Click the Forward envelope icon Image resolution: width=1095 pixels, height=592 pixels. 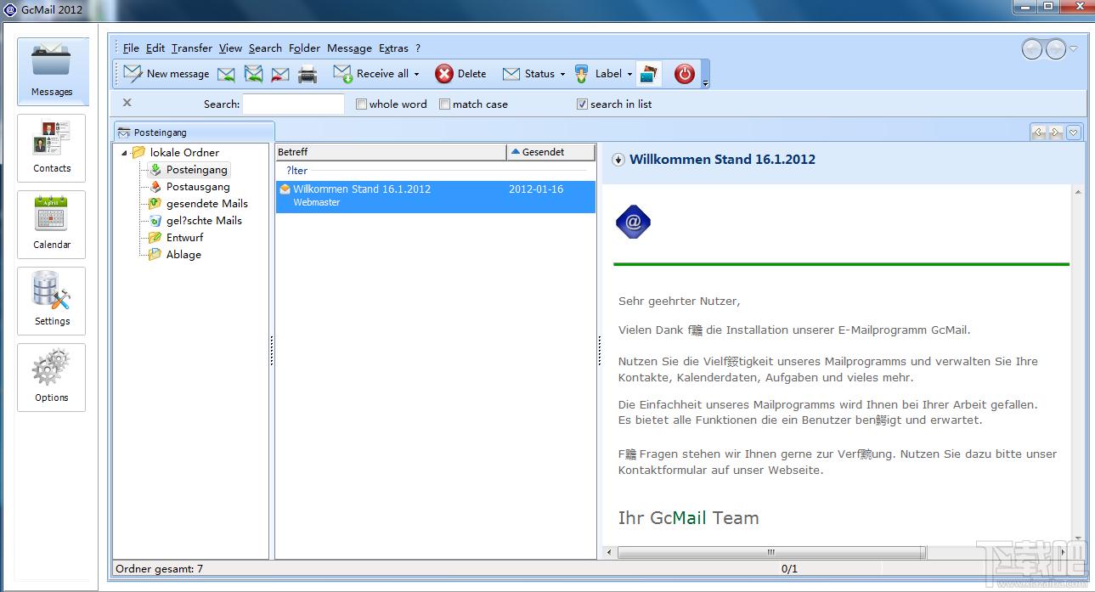280,75
